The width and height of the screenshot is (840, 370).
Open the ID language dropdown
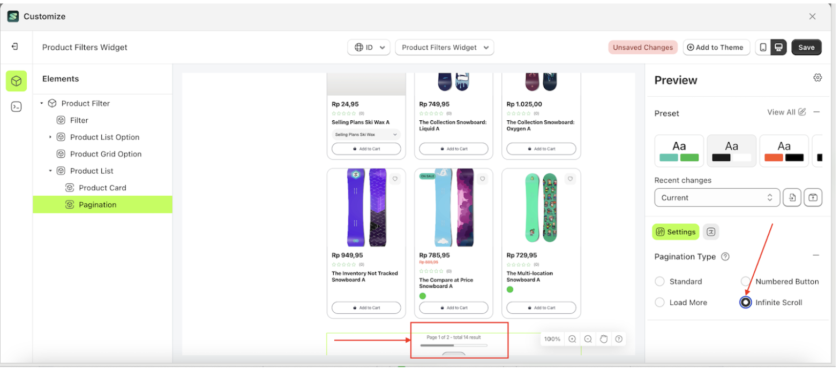tap(369, 47)
